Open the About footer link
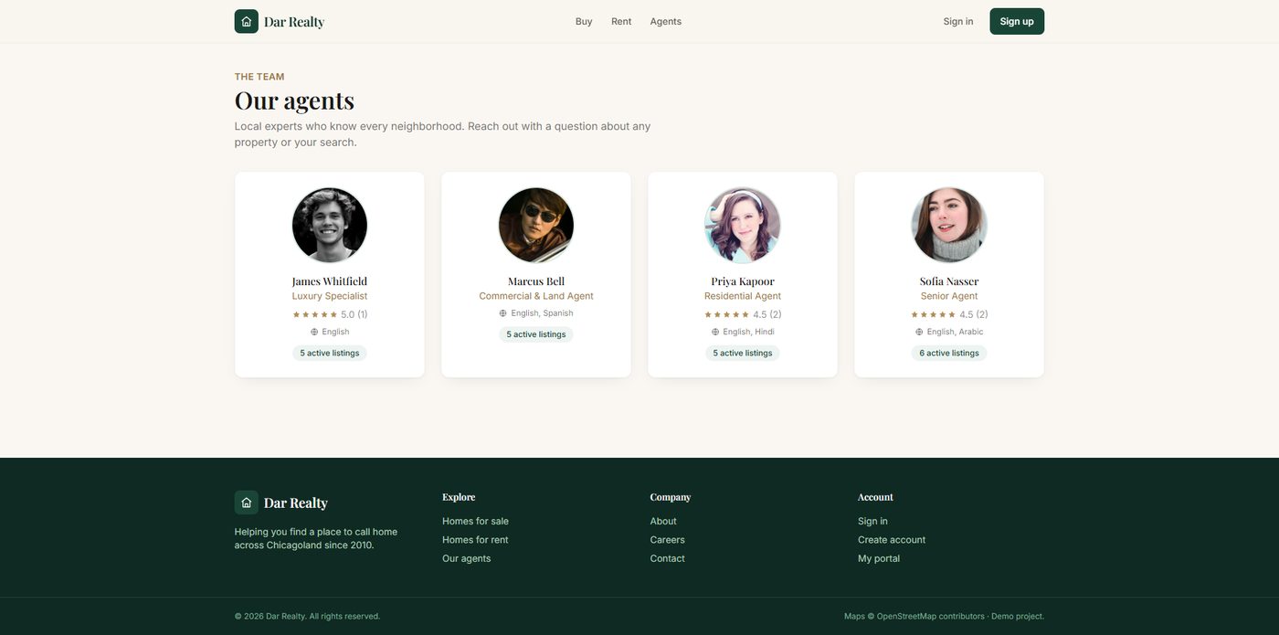Screen dimensions: 1279x635 (663, 521)
